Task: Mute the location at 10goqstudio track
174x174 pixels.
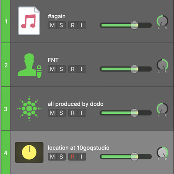Action: 52,157
